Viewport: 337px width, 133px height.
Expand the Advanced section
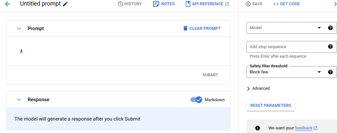click(x=258, y=88)
